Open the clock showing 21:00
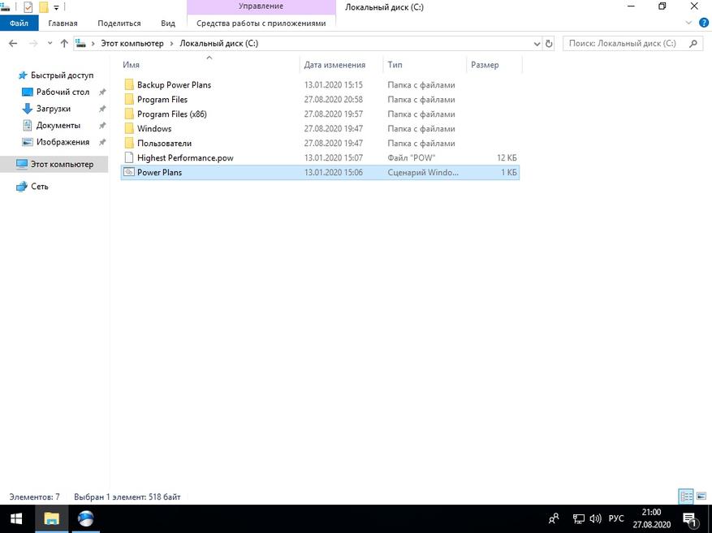 [x=651, y=518]
